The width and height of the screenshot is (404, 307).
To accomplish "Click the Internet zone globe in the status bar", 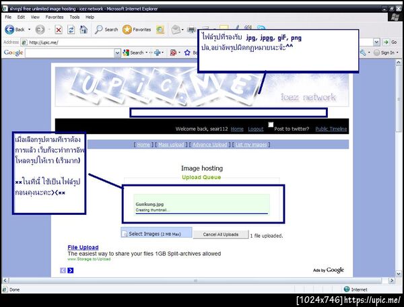I will (347, 289).
